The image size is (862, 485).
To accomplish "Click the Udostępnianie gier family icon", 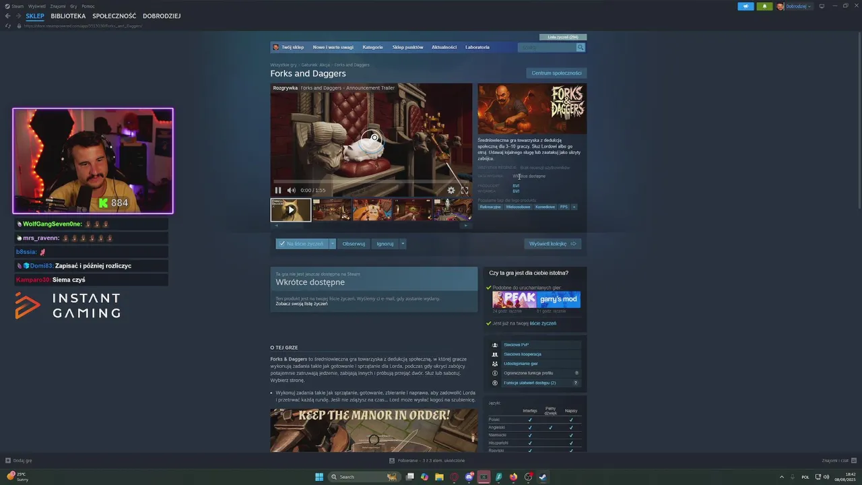I will click(495, 364).
